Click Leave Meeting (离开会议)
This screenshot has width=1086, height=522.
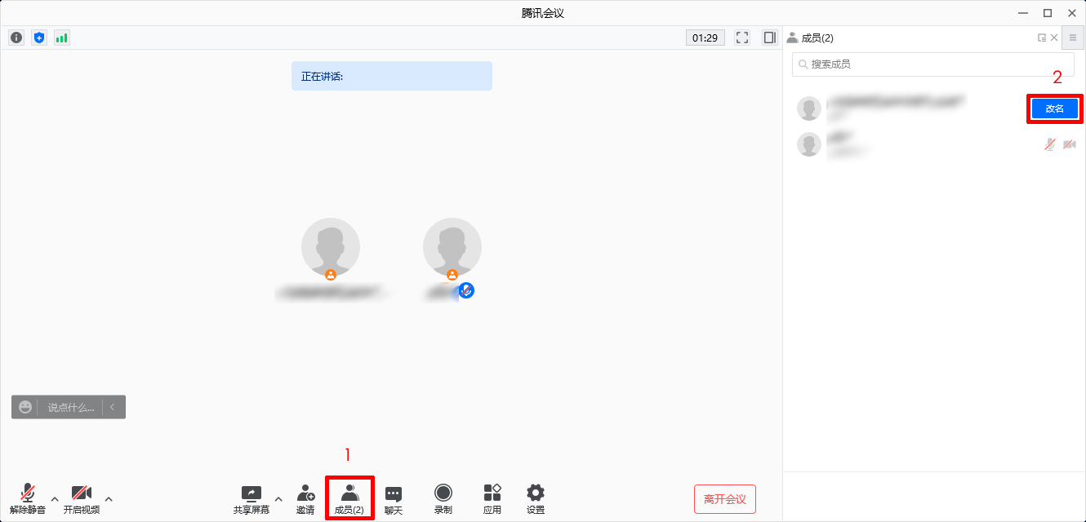(725, 499)
